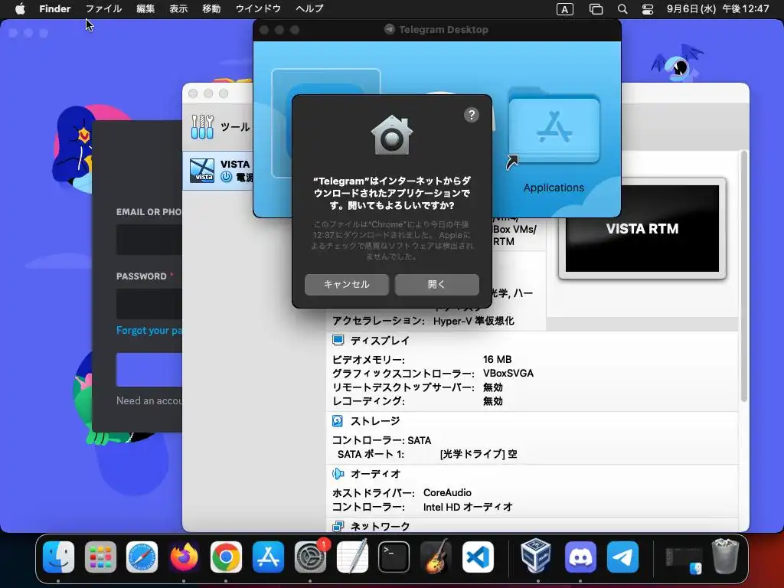Click Need an account text in Discord

pos(149,400)
